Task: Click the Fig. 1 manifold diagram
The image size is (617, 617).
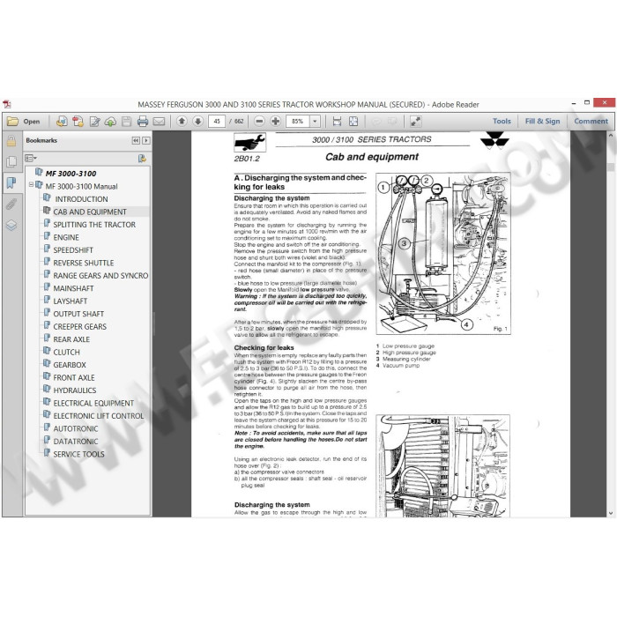Action: click(x=443, y=254)
